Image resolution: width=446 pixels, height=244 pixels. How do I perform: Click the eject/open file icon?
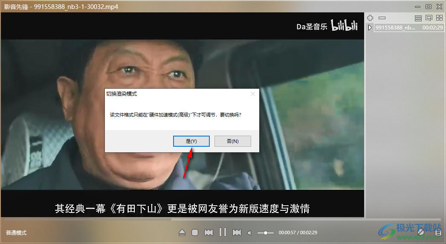[182, 232]
